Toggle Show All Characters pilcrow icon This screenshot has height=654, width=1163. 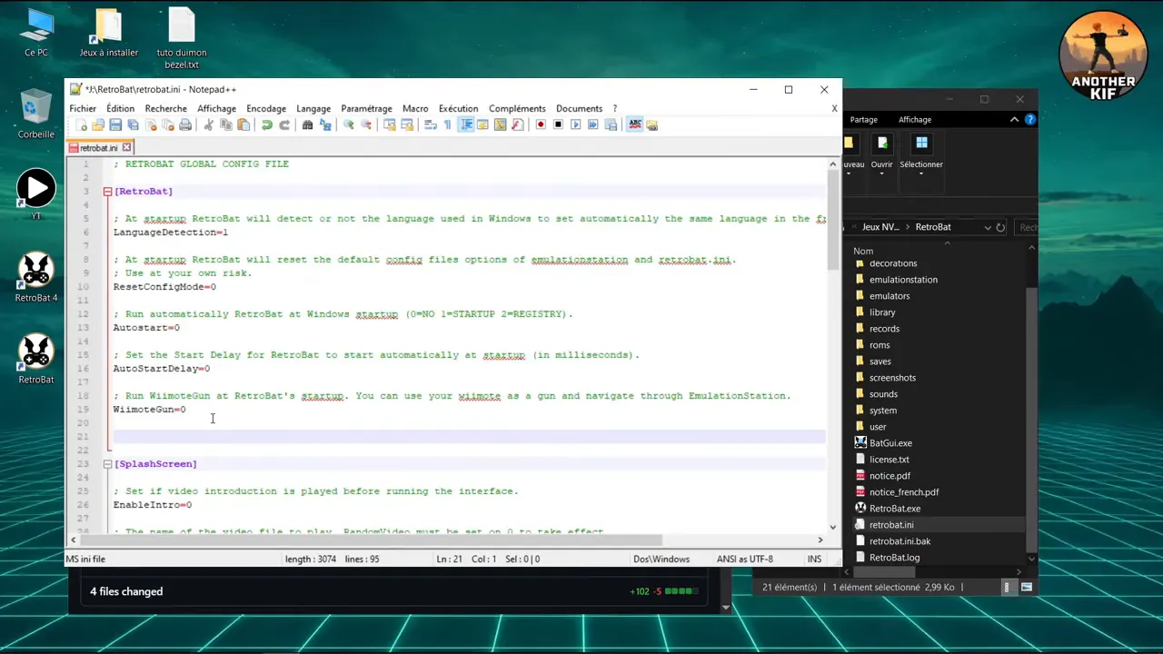(x=448, y=125)
